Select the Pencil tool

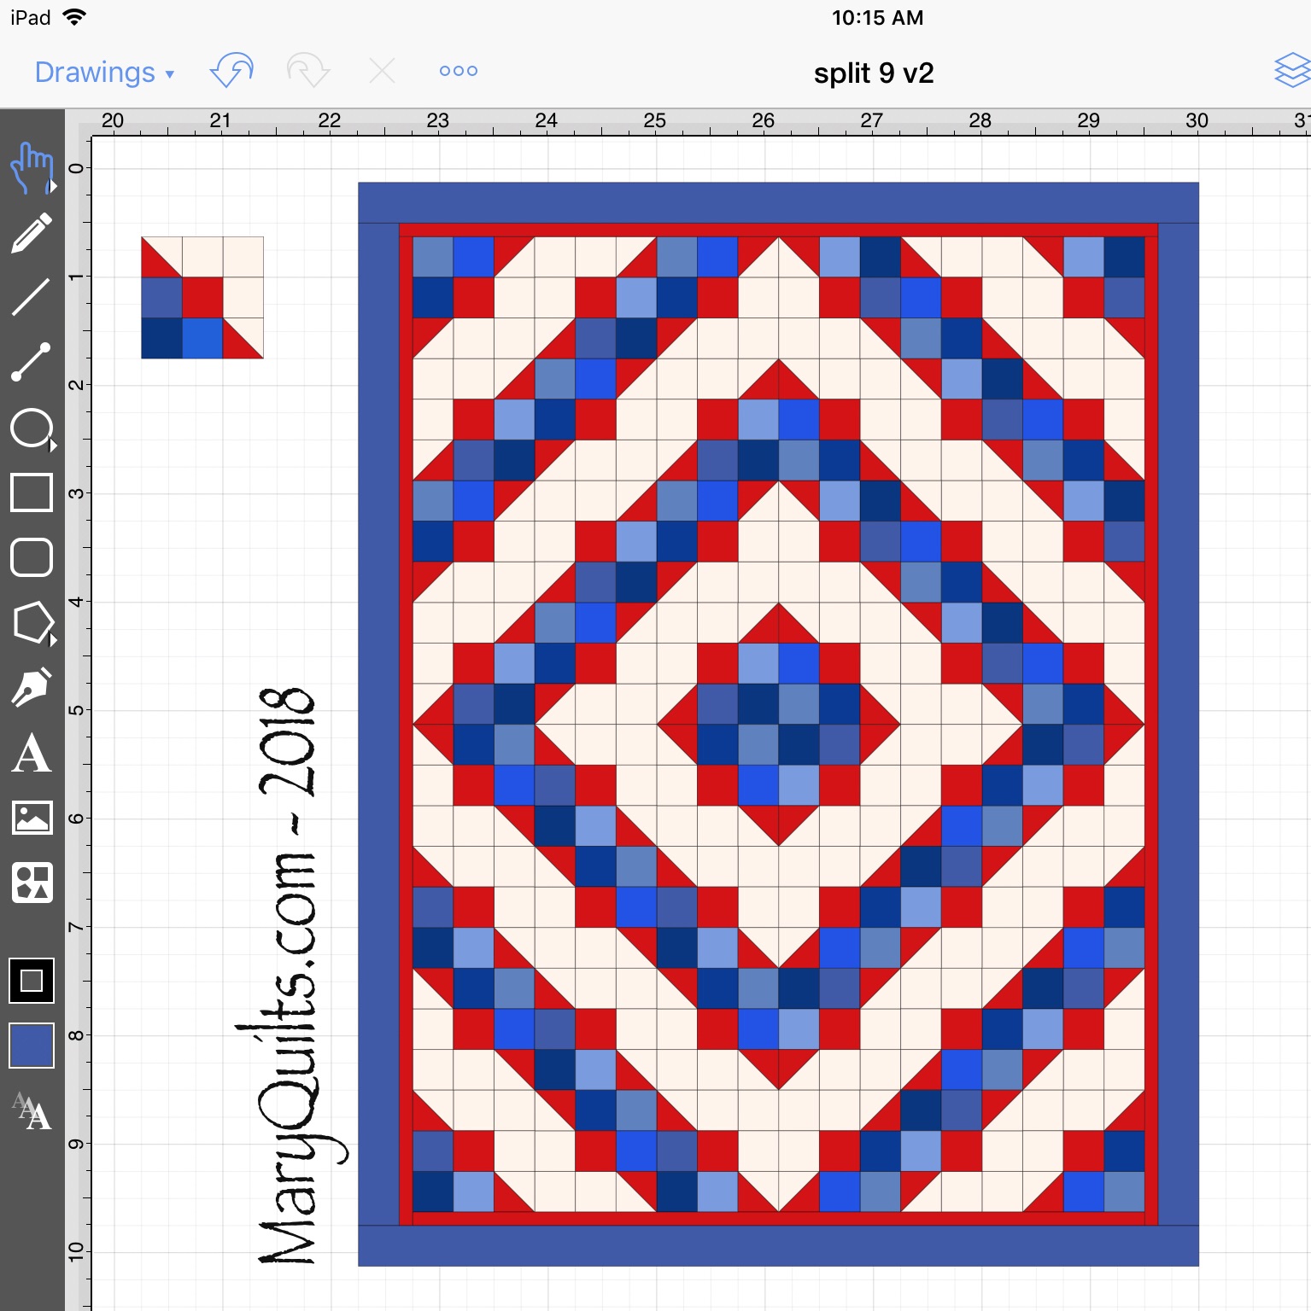pyautogui.click(x=32, y=233)
